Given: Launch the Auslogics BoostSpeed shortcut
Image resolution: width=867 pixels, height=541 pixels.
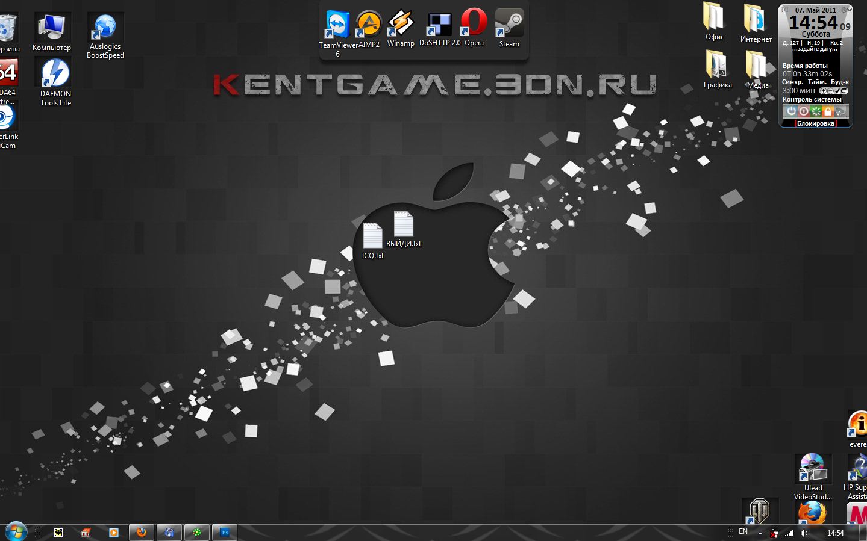Looking at the screenshot, I should tap(105, 36).
